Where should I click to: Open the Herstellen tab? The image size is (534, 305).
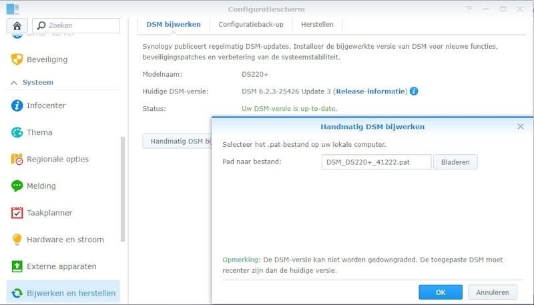318,25
